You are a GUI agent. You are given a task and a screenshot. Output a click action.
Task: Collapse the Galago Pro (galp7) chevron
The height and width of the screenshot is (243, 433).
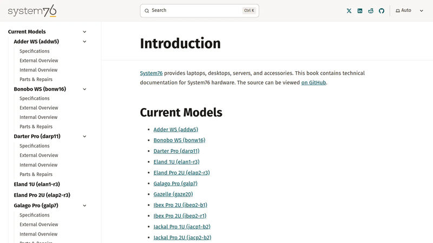pyautogui.click(x=84, y=206)
